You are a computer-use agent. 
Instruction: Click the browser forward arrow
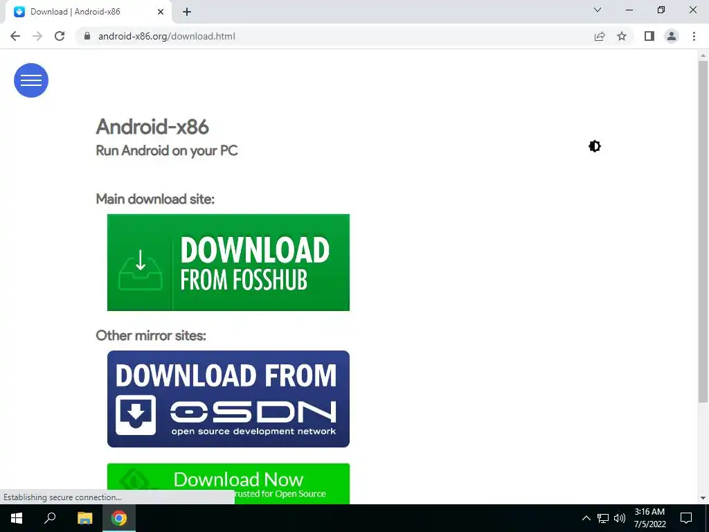point(37,36)
